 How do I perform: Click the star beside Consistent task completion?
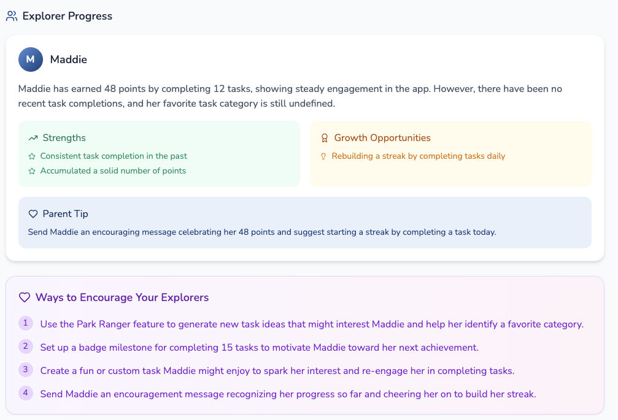click(x=32, y=156)
